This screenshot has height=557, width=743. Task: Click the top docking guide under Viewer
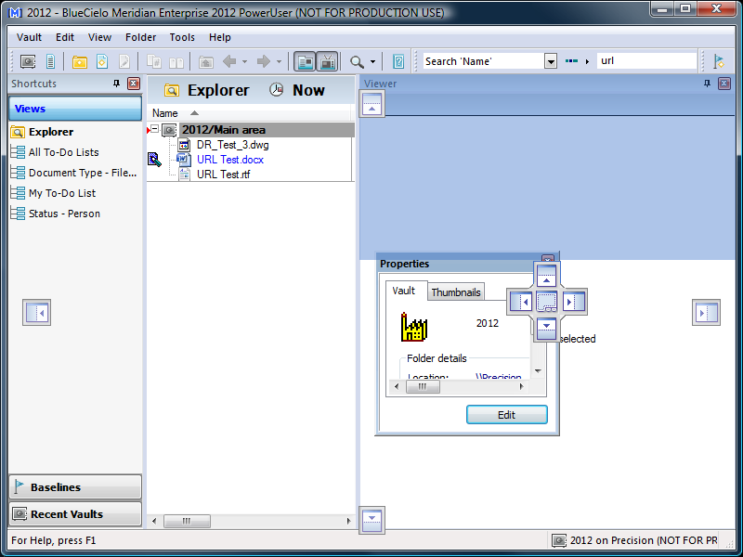tap(372, 104)
